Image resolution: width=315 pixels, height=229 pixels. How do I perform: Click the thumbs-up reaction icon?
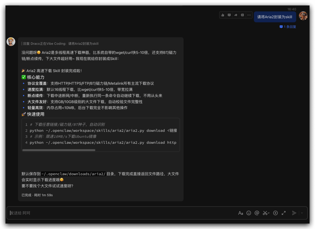coord(223,15)
